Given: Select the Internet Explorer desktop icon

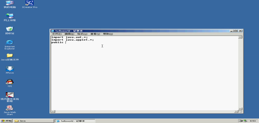Looking at the screenshot, I should click(10, 45).
